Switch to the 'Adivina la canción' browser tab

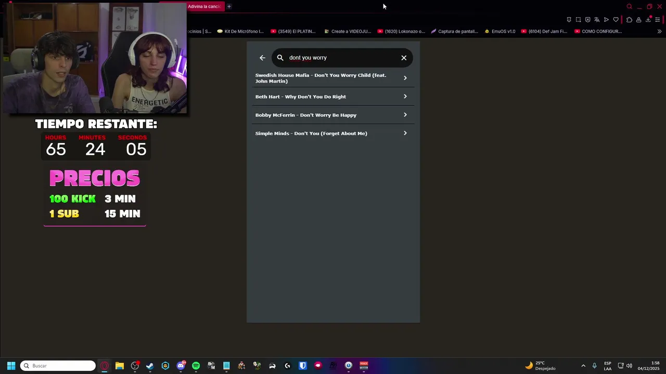pos(204,6)
